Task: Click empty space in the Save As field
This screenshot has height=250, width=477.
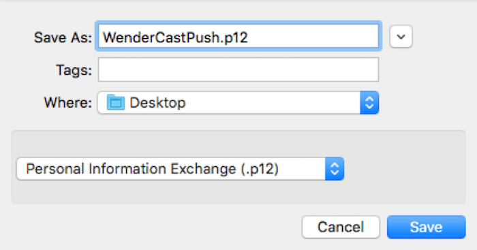Action: tap(313, 37)
